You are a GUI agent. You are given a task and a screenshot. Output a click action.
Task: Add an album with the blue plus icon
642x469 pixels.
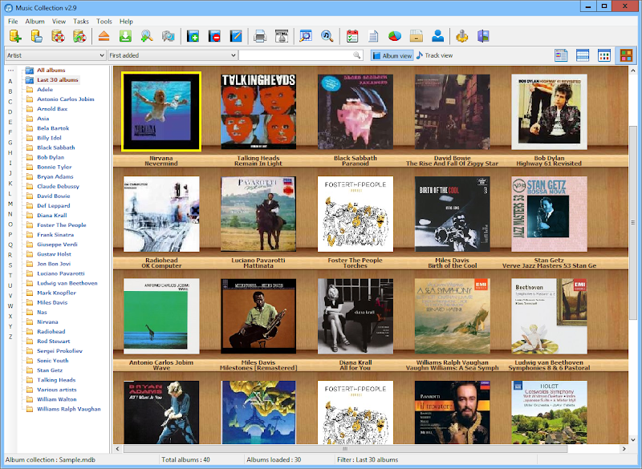(193, 36)
